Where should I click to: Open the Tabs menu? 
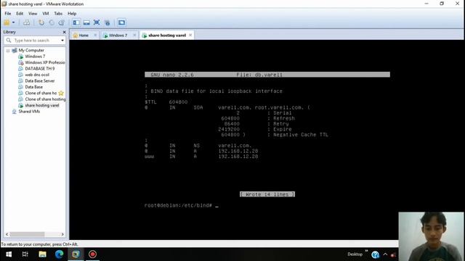pos(58,14)
